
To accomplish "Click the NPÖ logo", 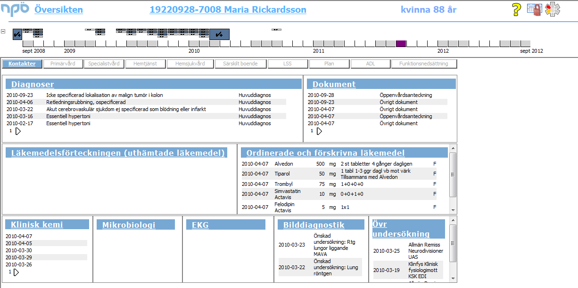I will click(15, 10).
